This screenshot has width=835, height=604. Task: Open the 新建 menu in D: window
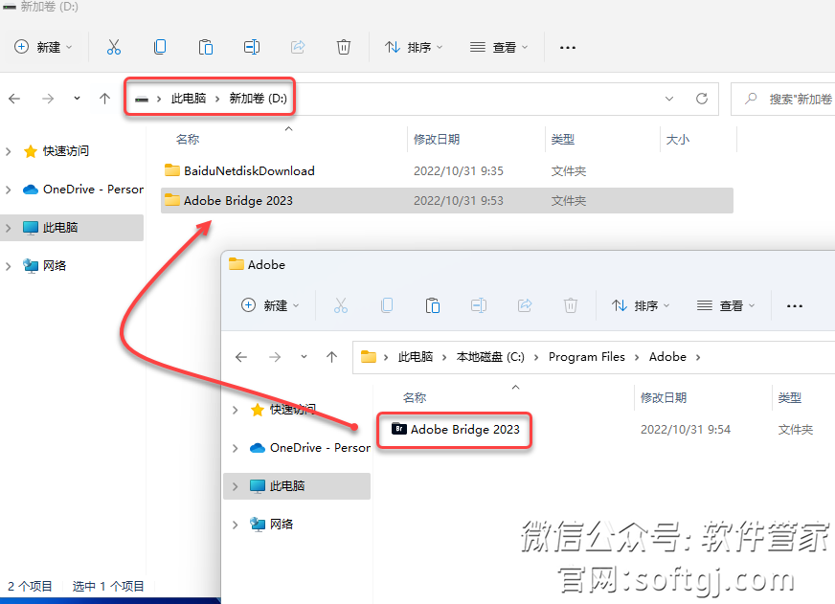pos(43,47)
